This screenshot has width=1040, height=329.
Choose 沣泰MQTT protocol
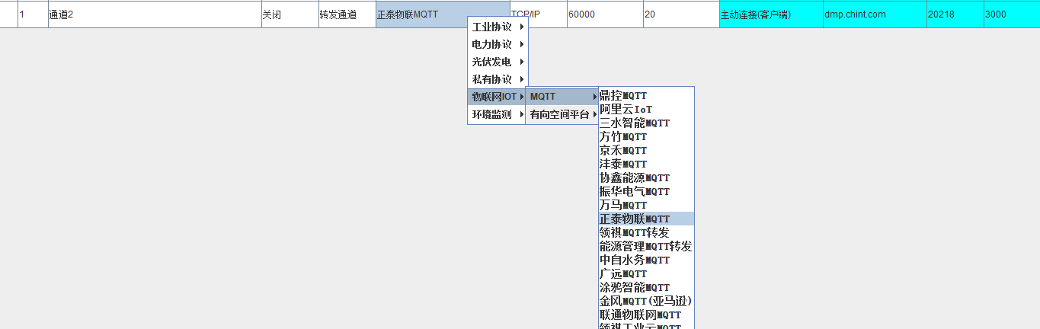click(646, 164)
